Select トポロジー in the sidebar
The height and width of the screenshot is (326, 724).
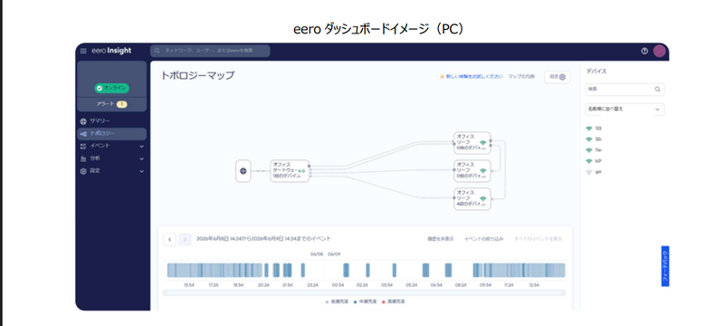coord(111,133)
